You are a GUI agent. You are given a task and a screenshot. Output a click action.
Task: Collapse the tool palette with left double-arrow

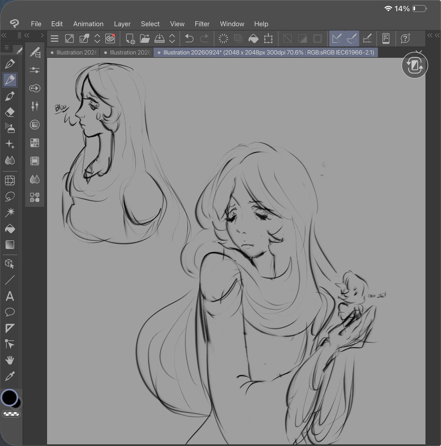tap(4, 35)
